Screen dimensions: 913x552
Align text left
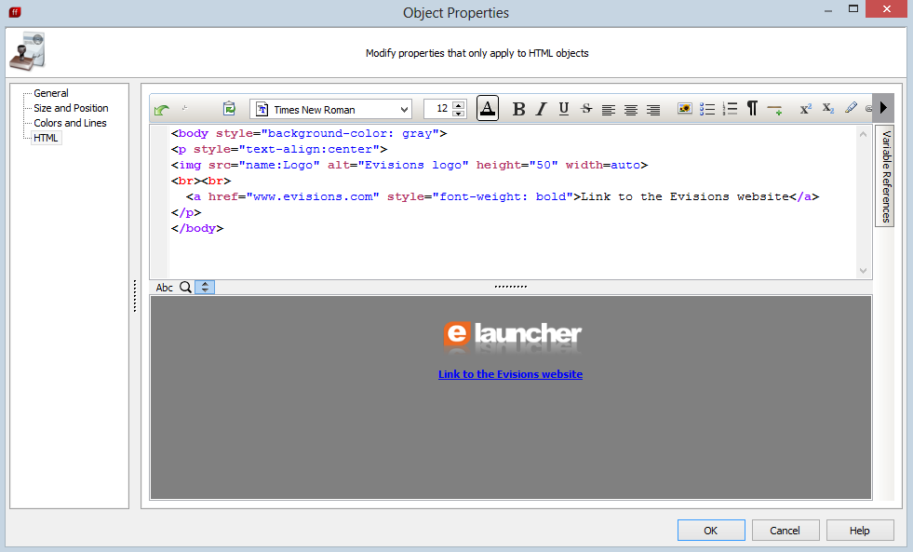pyautogui.click(x=609, y=110)
